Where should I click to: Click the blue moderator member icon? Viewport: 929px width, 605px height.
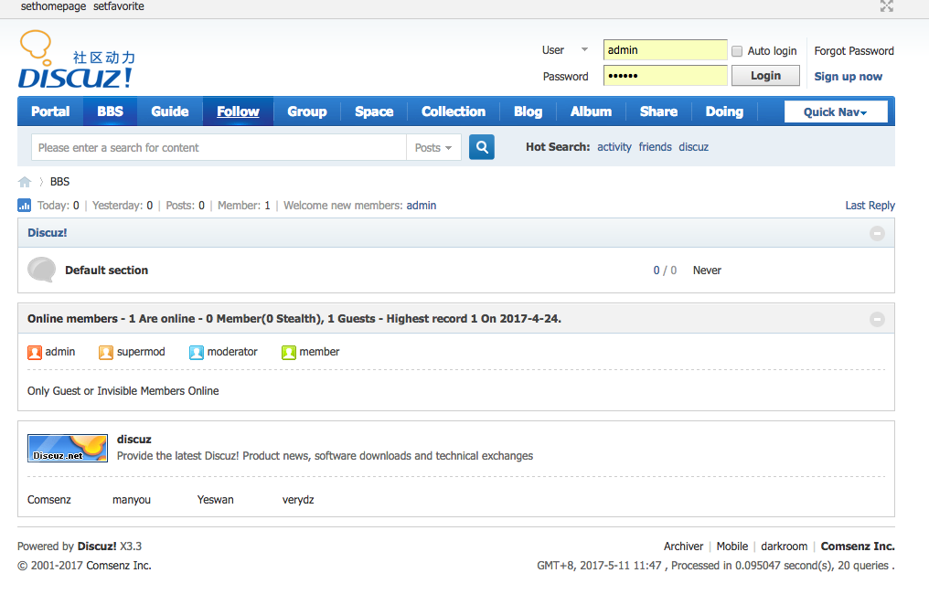[196, 352]
